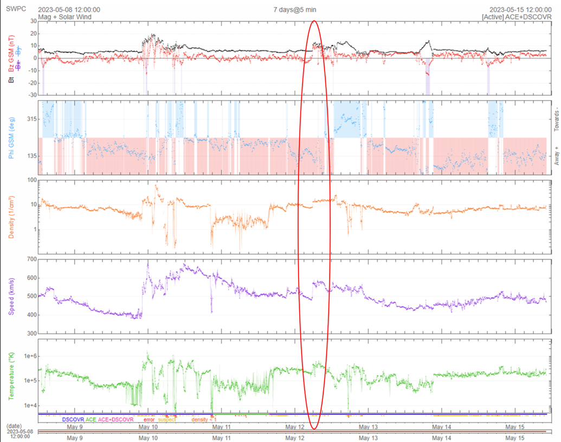The image size is (561, 442).
Task: Click the SWPC label in top corner
Action: click(15, 10)
